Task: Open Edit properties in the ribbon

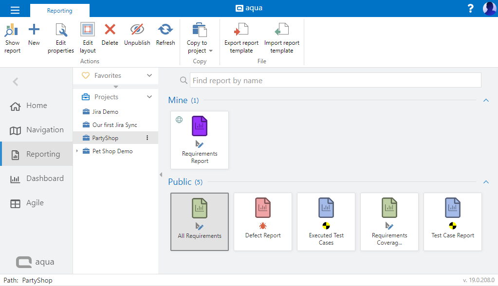Action: [61, 30]
